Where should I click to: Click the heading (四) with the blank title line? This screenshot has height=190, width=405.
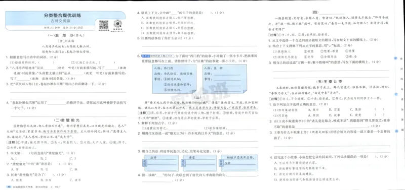[328, 12]
